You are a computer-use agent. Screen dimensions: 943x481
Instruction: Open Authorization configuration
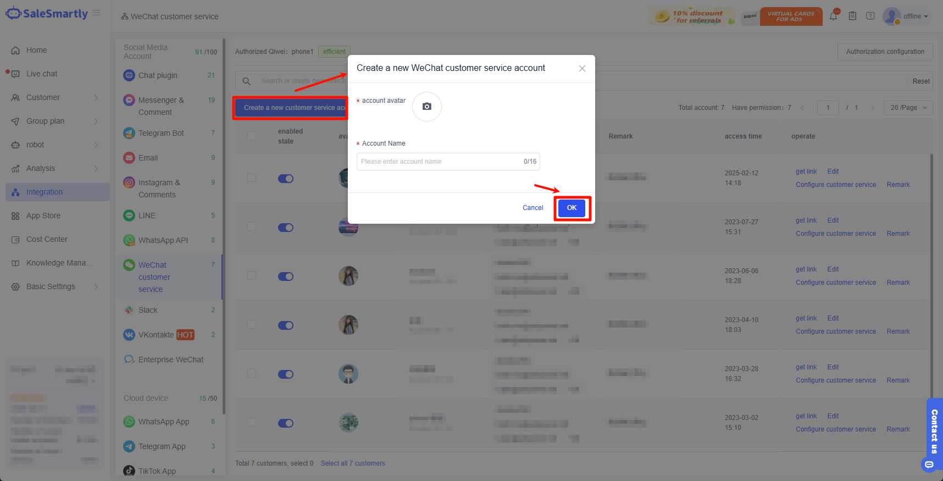point(885,52)
